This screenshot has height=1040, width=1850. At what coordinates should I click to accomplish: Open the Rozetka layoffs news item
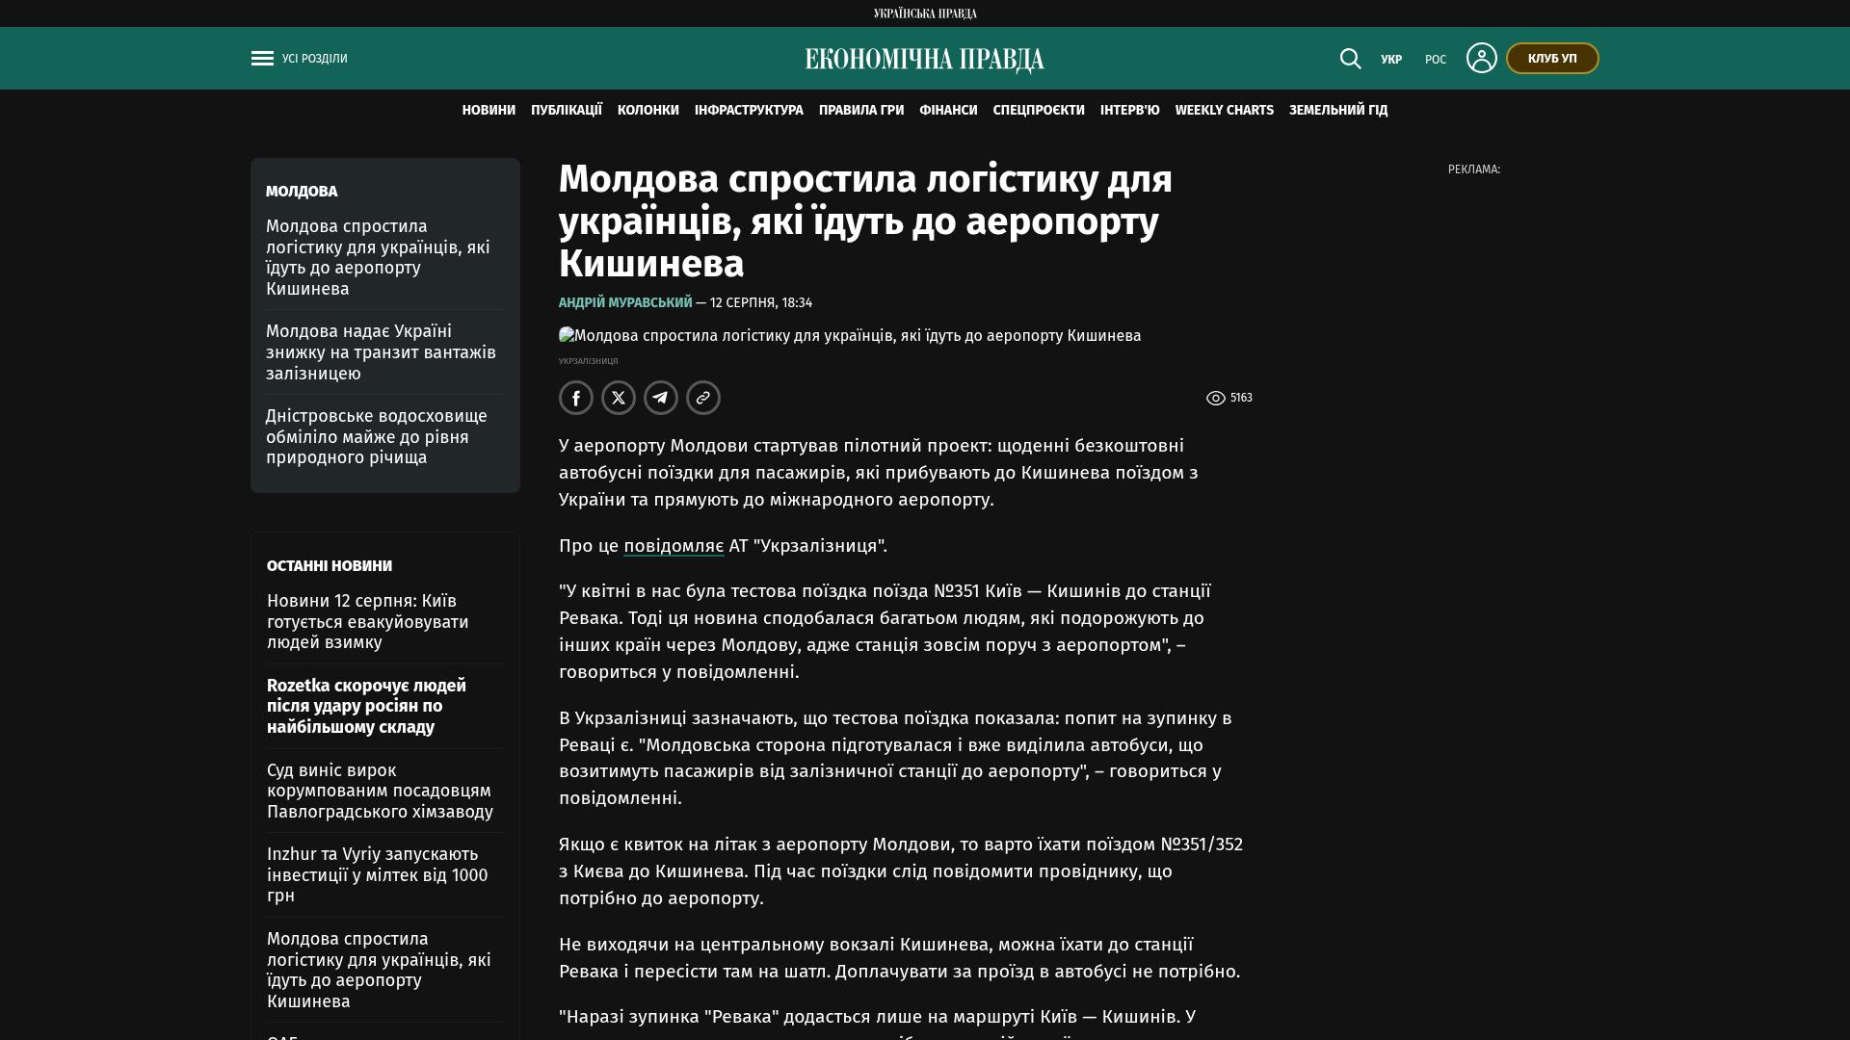[x=366, y=706]
